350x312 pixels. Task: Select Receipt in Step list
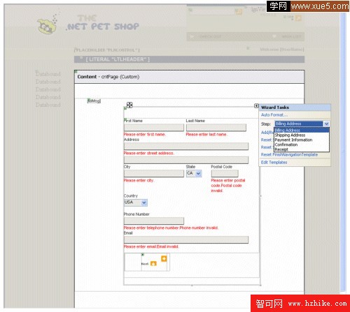[x=302, y=149]
